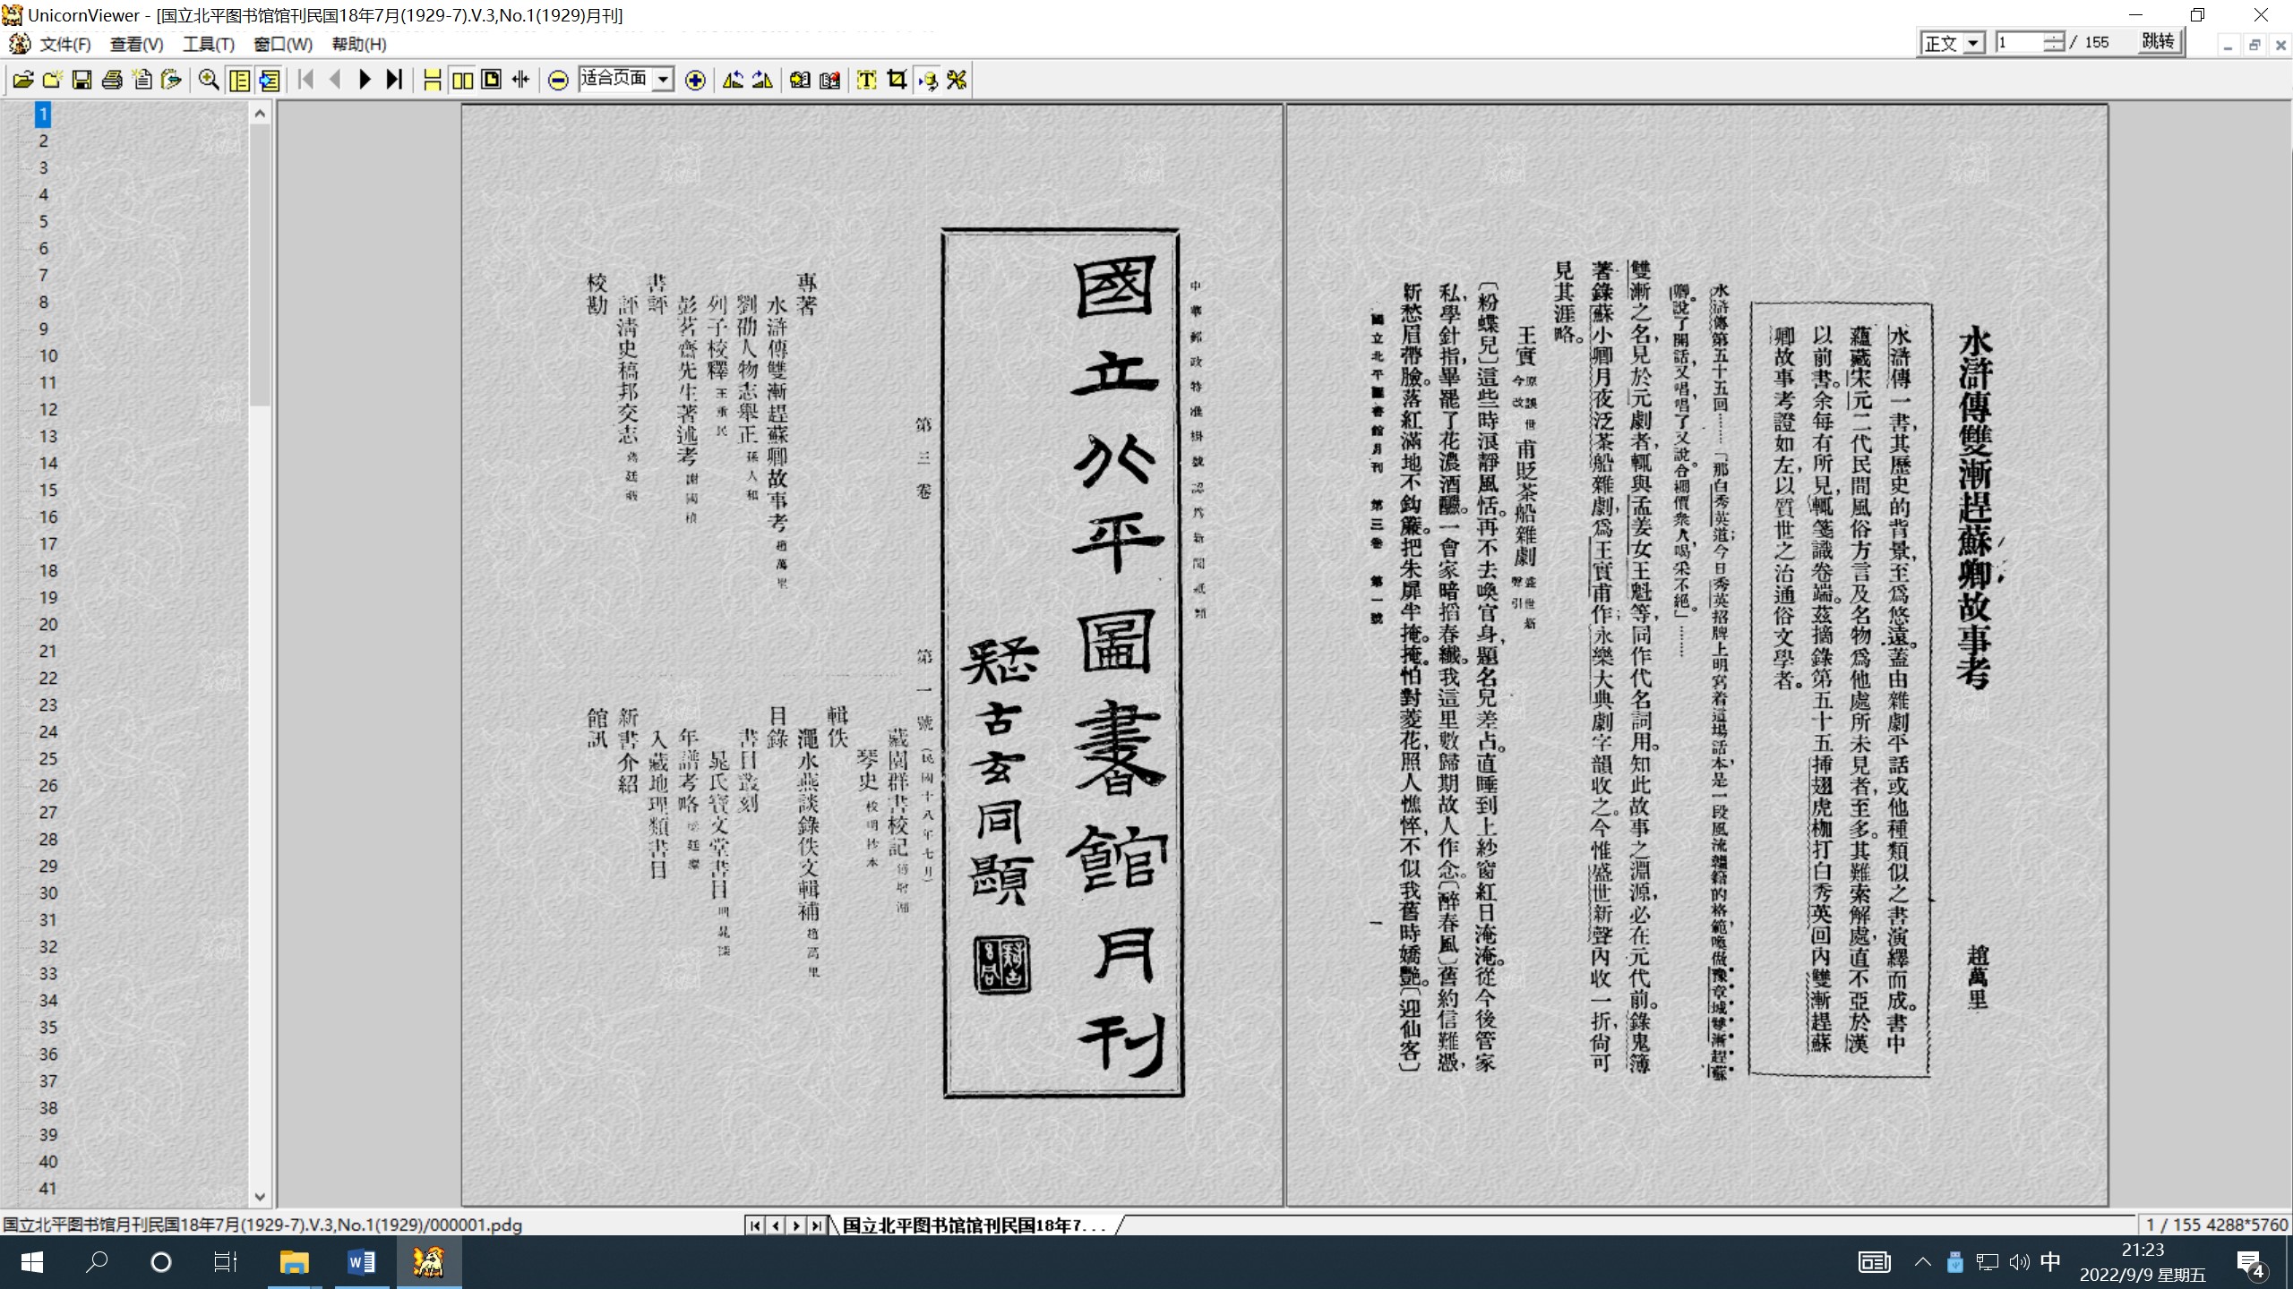Zoom in with the plus circle
This screenshot has width=2293, height=1289.
point(695,80)
